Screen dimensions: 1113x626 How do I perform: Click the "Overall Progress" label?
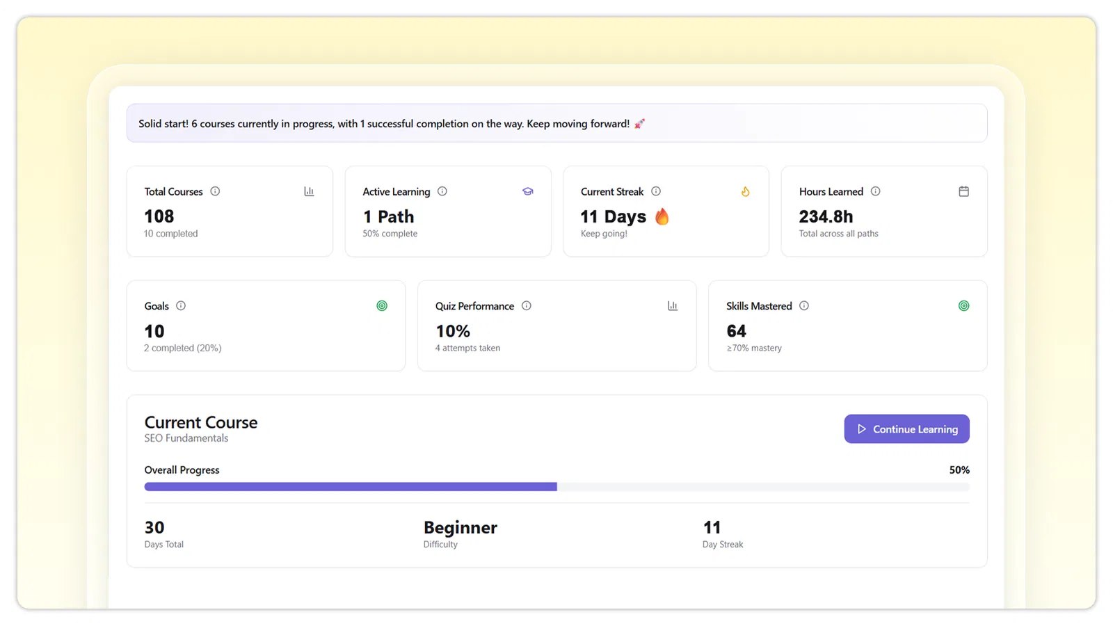click(x=182, y=470)
